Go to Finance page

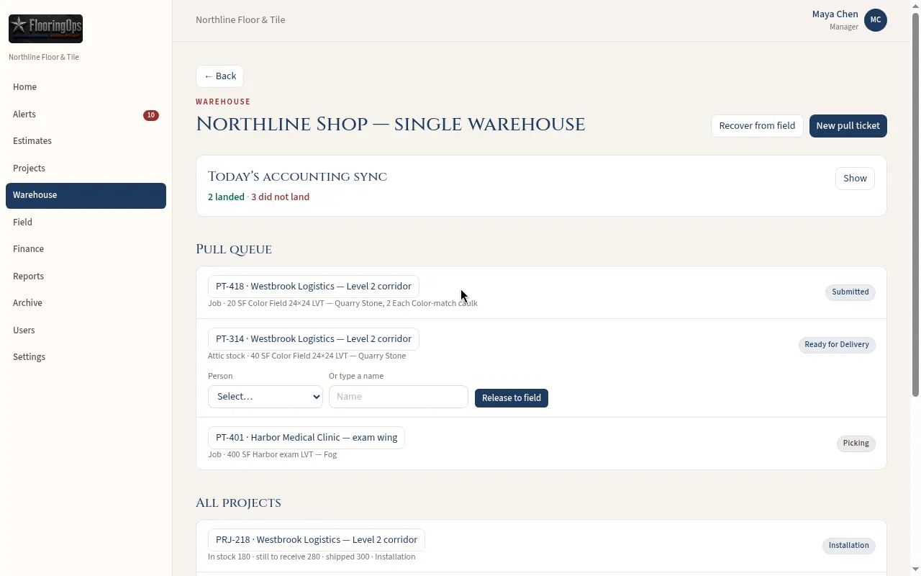86,249
